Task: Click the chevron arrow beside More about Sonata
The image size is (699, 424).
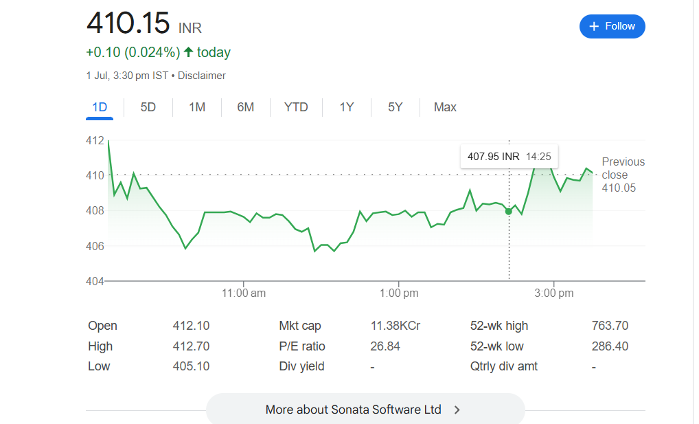Action: click(x=457, y=410)
